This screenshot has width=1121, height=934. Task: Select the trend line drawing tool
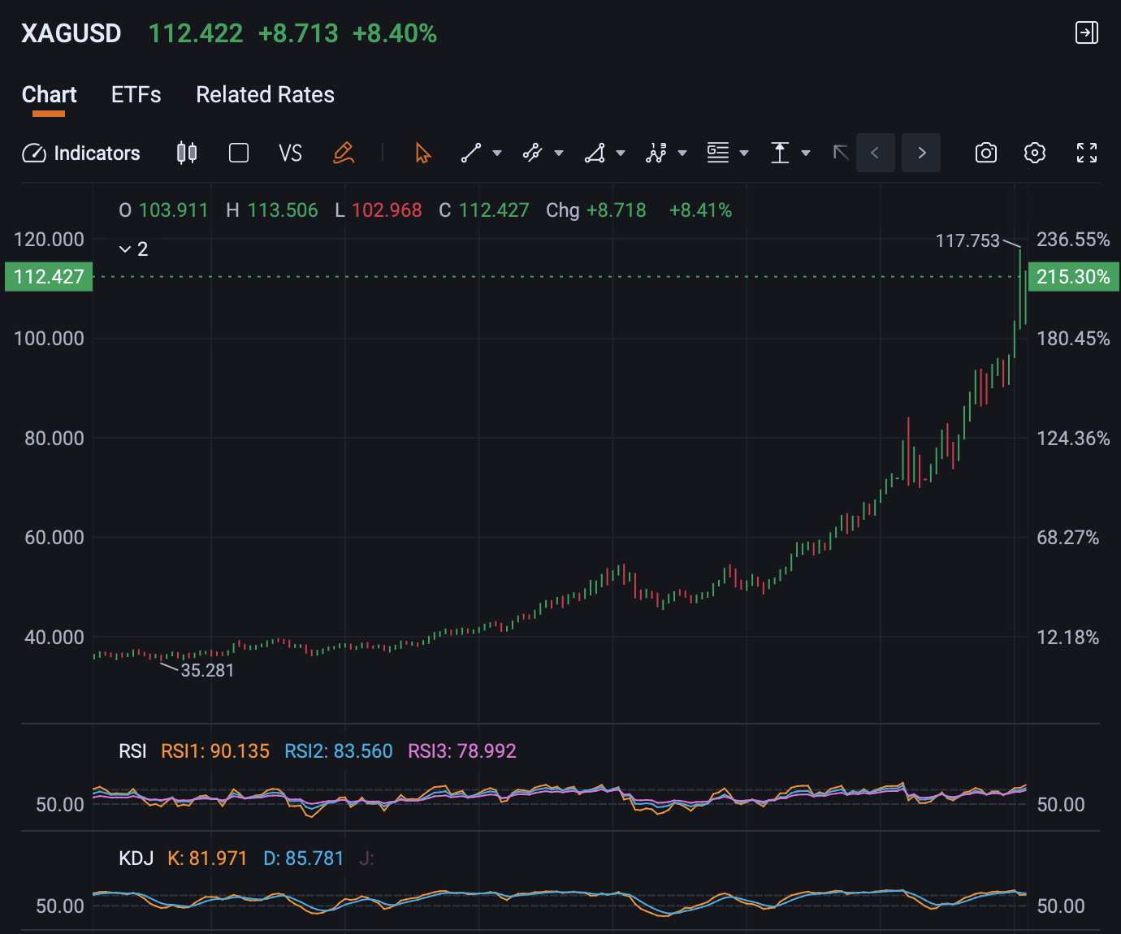[x=472, y=153]
